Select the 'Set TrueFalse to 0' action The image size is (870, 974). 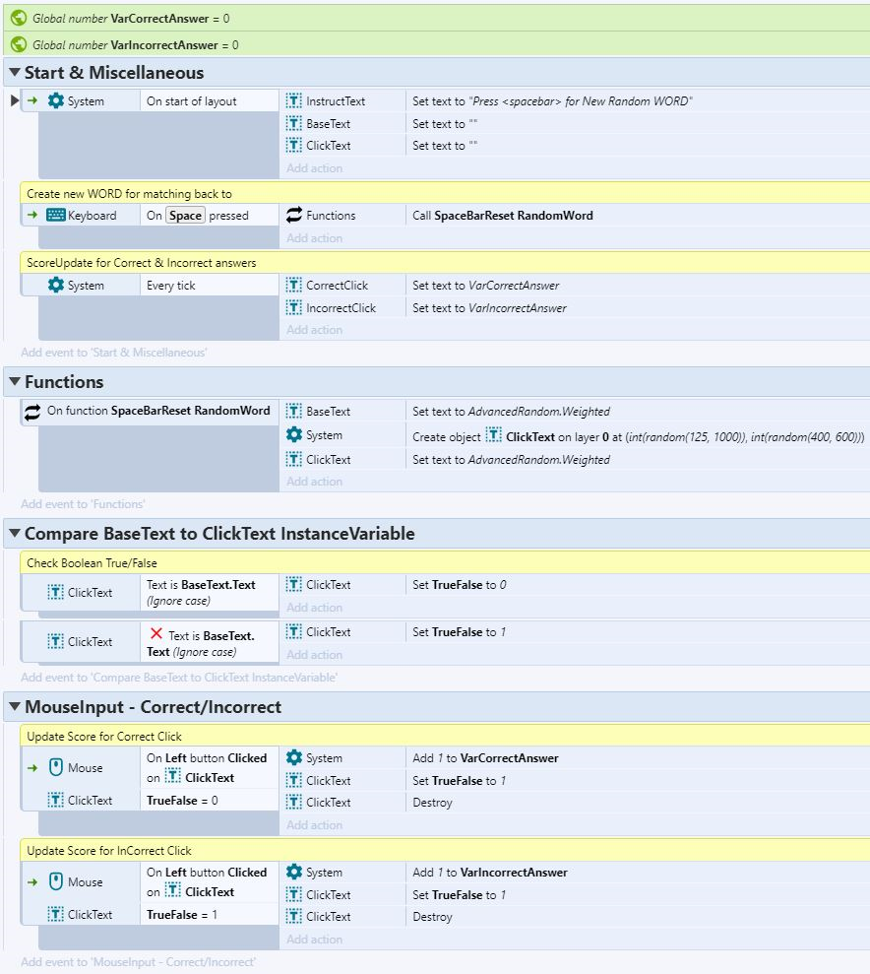460,585
